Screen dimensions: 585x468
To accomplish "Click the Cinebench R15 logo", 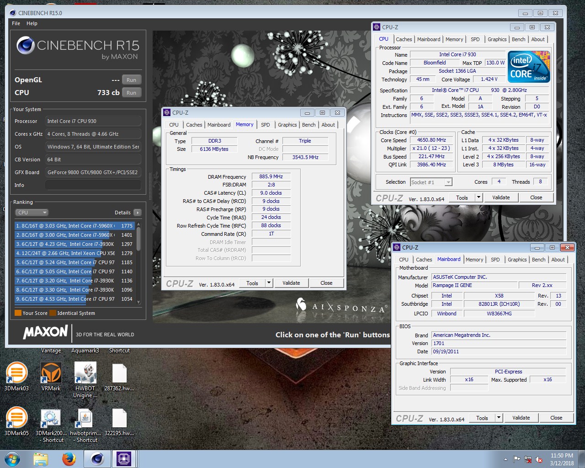I will (x=78, y=48).
